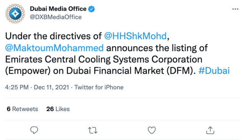Screen dimensions: 245x140
Task: View the 6 Retweets list
Action: coord(22,109)
